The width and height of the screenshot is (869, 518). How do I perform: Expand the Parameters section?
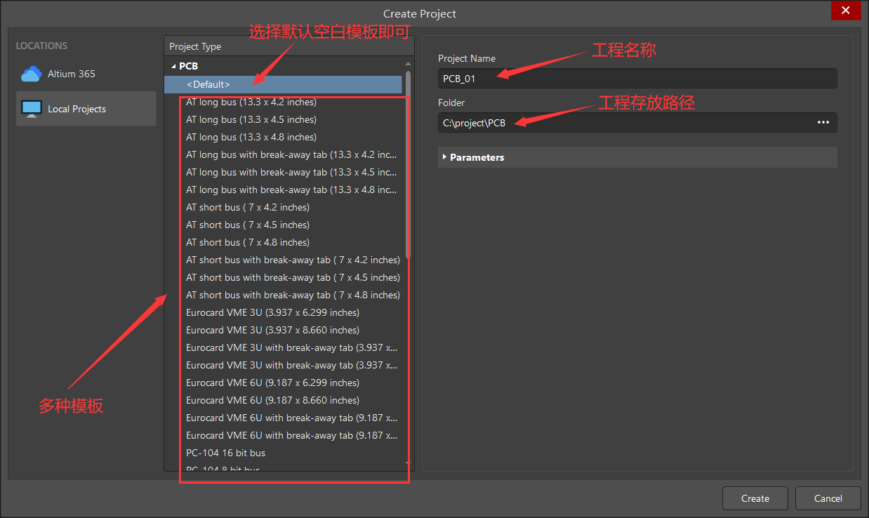pos(444,157)
